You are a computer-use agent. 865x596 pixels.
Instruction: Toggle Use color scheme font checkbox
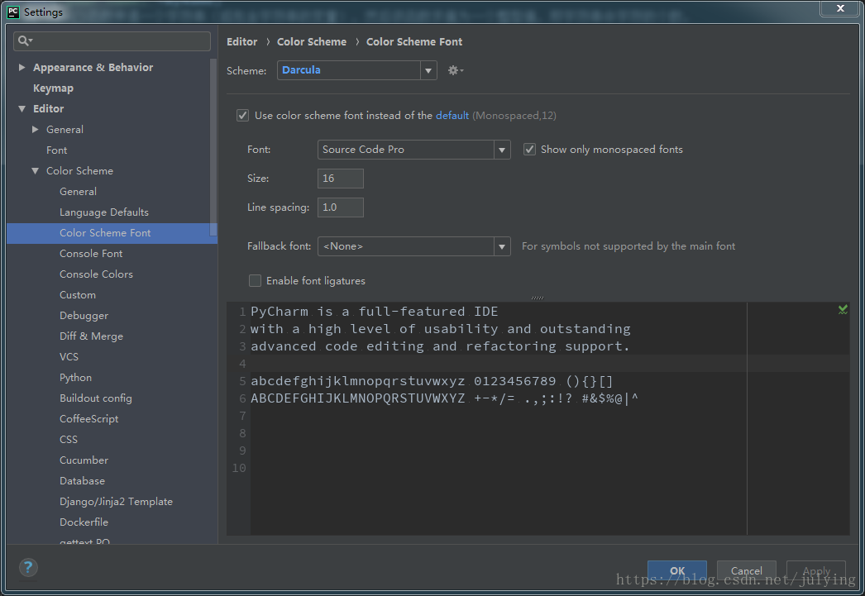click(x=242, y=115)
